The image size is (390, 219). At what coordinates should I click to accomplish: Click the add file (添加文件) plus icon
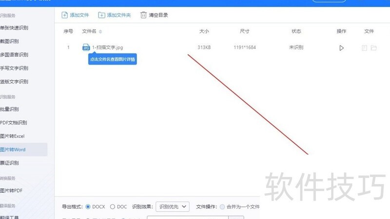click(65, 15)
